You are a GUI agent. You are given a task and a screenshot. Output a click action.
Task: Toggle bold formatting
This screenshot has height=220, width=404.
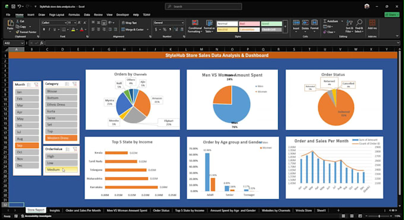[x=44, y=30]
